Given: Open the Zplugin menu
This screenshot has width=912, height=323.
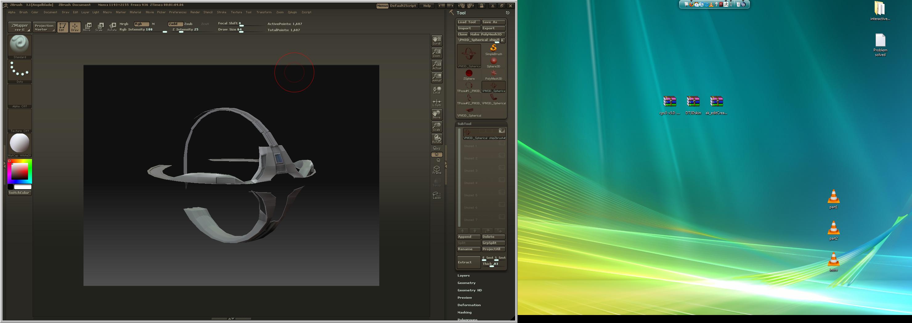Looking at the screenshot, I should point(292,12).
